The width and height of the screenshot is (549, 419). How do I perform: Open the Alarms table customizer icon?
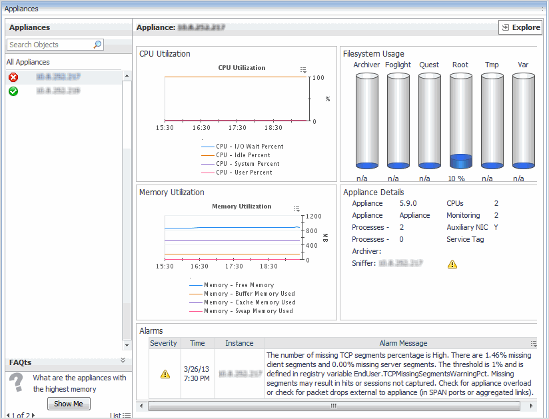click(533, 344)
